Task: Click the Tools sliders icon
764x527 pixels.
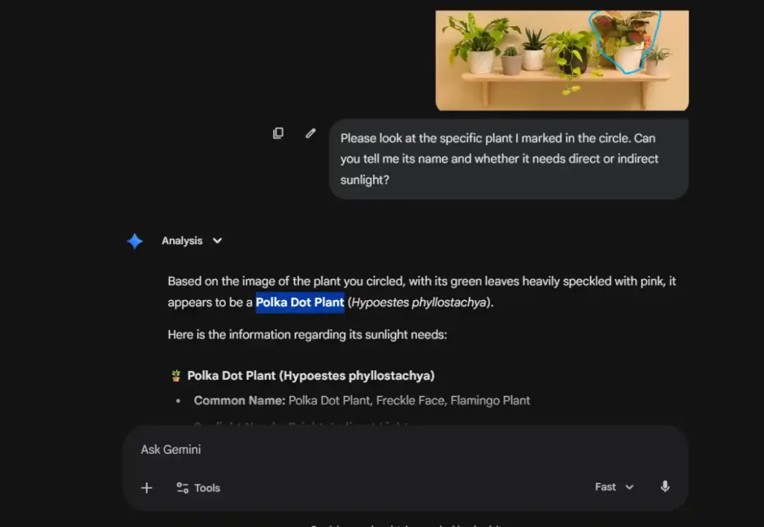Action: point(182,487)
